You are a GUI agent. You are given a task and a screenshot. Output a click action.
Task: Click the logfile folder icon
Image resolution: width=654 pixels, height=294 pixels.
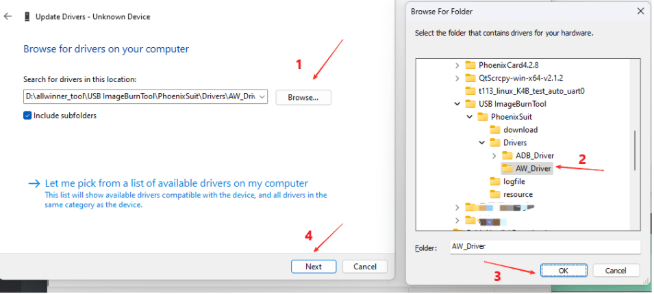click(x=495, y=181)
